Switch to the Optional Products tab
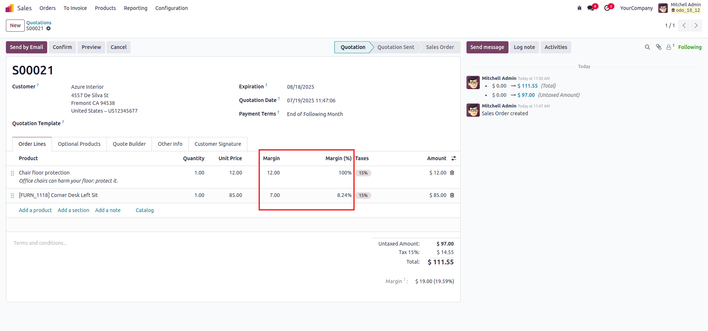The height and width of the screenshot is (331, 708). point(79,144)
